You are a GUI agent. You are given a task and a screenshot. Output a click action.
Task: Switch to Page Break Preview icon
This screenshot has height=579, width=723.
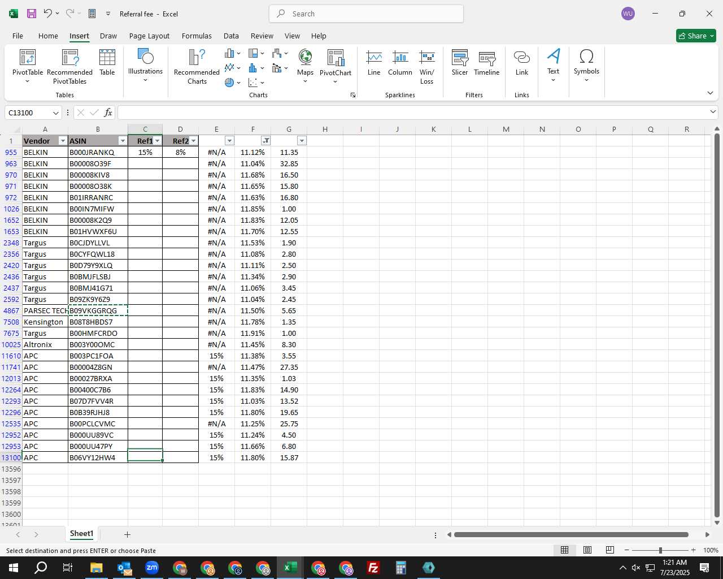tap(610, 550)
